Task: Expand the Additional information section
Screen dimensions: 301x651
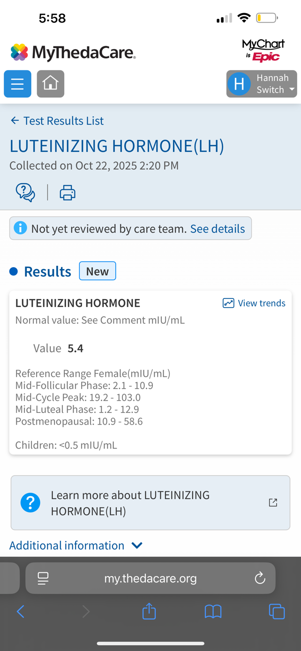Action: [x=76, y=546]
